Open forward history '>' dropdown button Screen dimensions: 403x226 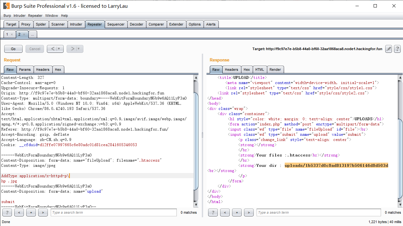pyautogui.click(x=75, y=49)
